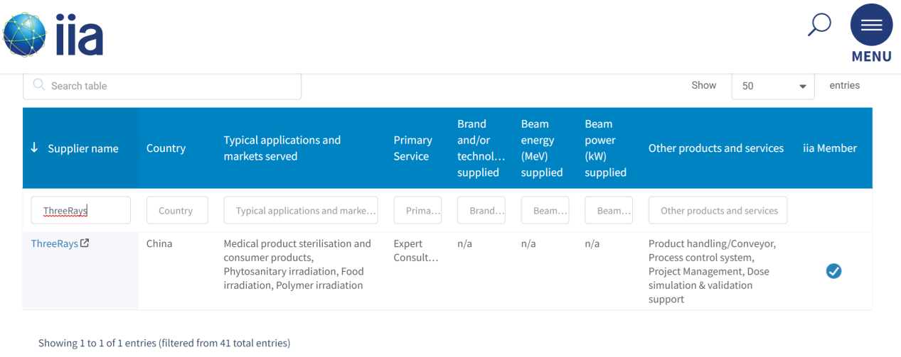Click the external link icon beside ThreeRays
The width and height of the screenshot is (901, 357).
(85, 243)
